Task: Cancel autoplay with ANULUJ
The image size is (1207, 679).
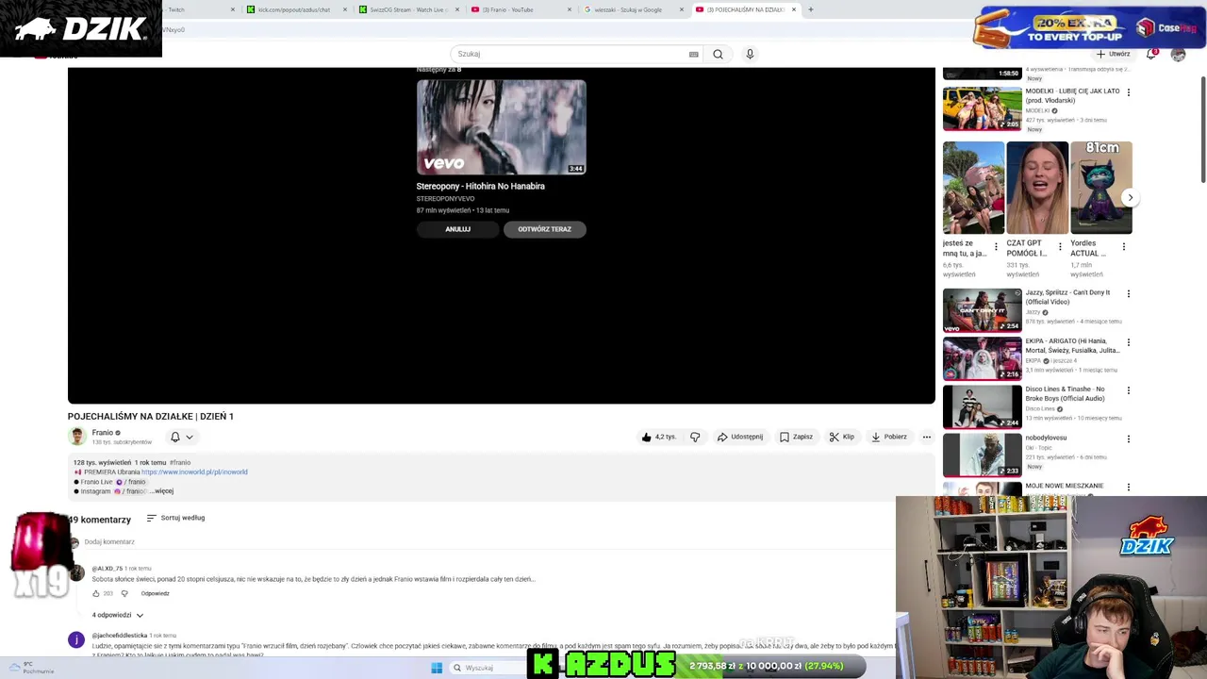Action: 457,229
